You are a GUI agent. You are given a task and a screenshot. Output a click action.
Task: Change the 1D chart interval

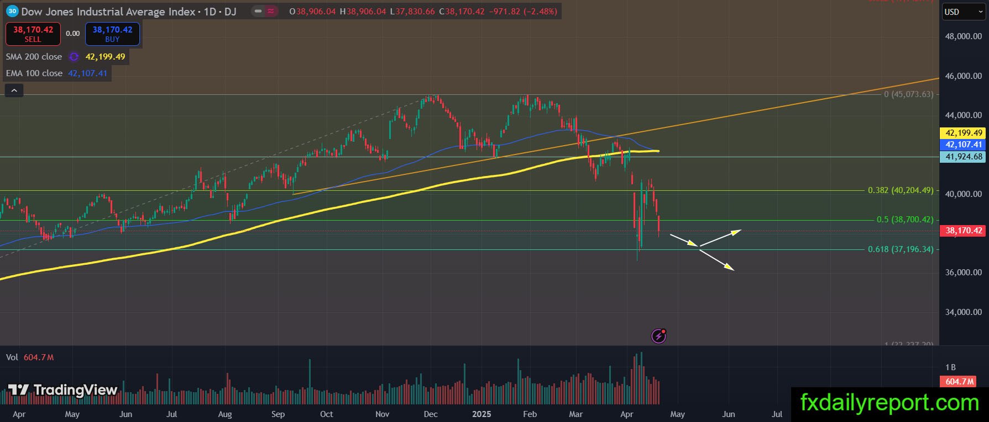[x=210, y=12]
